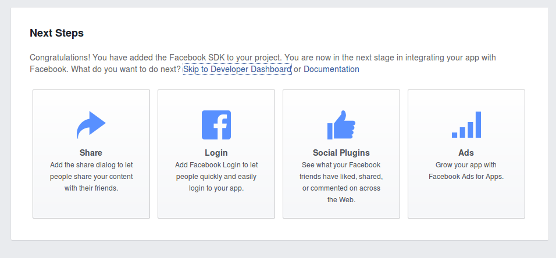Click empty bottom area of Ads card
Image resolution: width=556 pixels, height=258 pixels.
coord(466,200)
